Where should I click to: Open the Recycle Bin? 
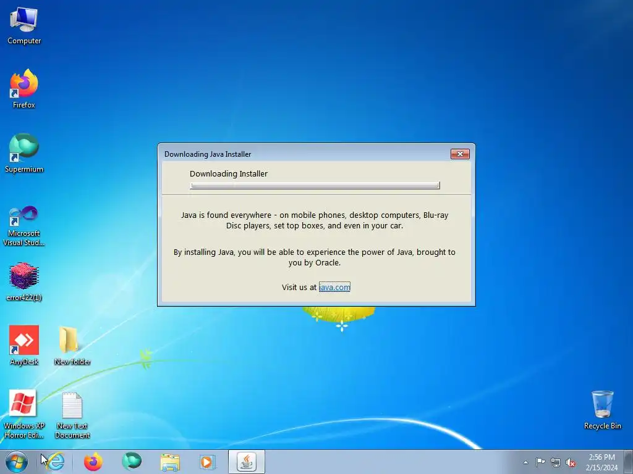[602, 410]
